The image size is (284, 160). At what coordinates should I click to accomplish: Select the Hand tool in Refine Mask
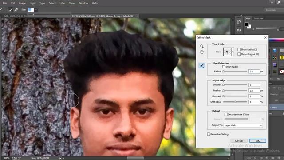point(201,52)
